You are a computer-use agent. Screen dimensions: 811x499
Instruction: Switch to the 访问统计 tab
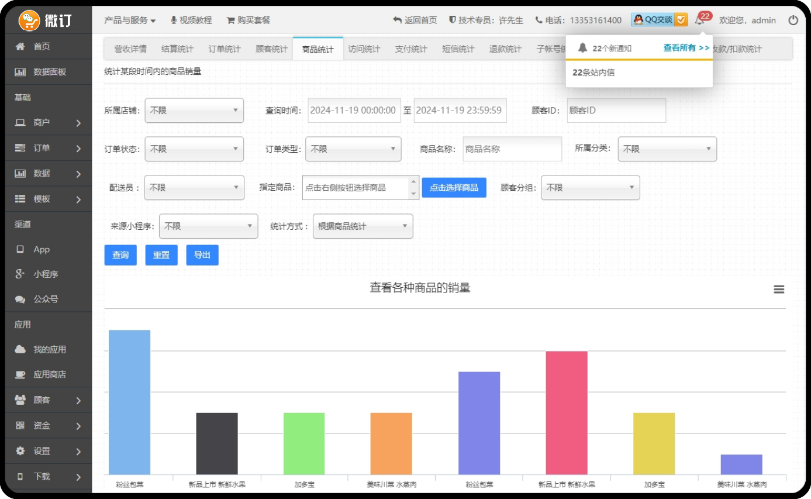point(364,49)
